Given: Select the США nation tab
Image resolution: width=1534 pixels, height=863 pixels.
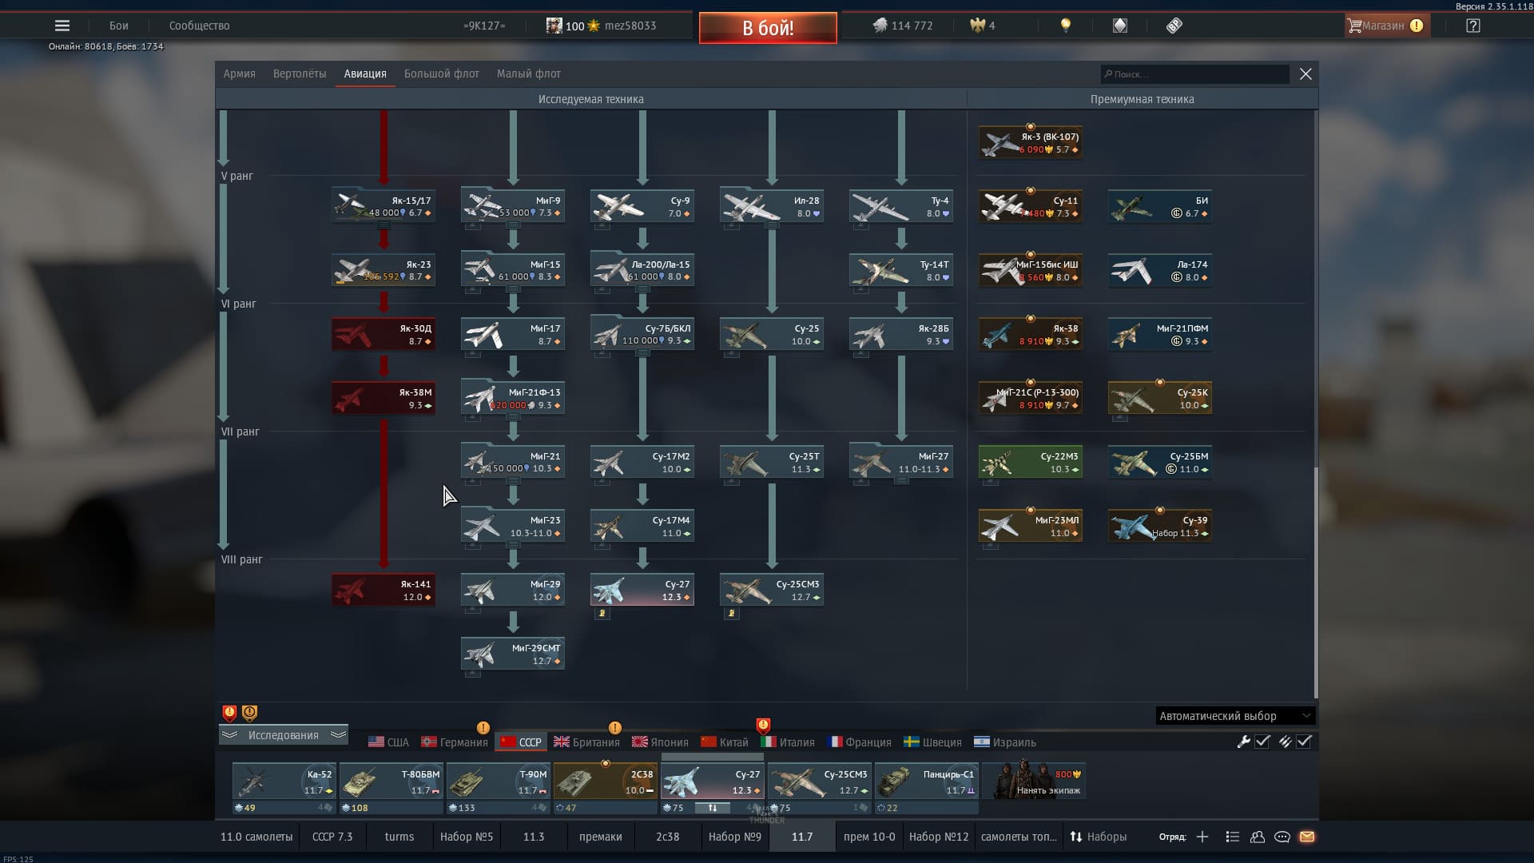Looking at the screenshot, I should pos(389,742).
